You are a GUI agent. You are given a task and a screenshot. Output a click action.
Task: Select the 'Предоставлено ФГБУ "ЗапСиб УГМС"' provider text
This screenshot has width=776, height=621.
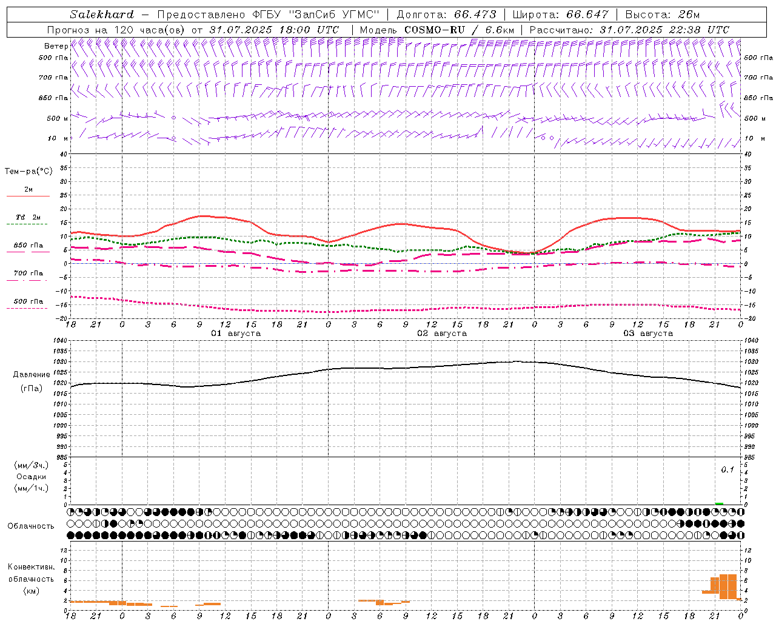[x=268, y=14]
